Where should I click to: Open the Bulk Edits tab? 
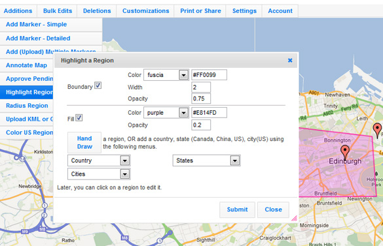point(58,11)
